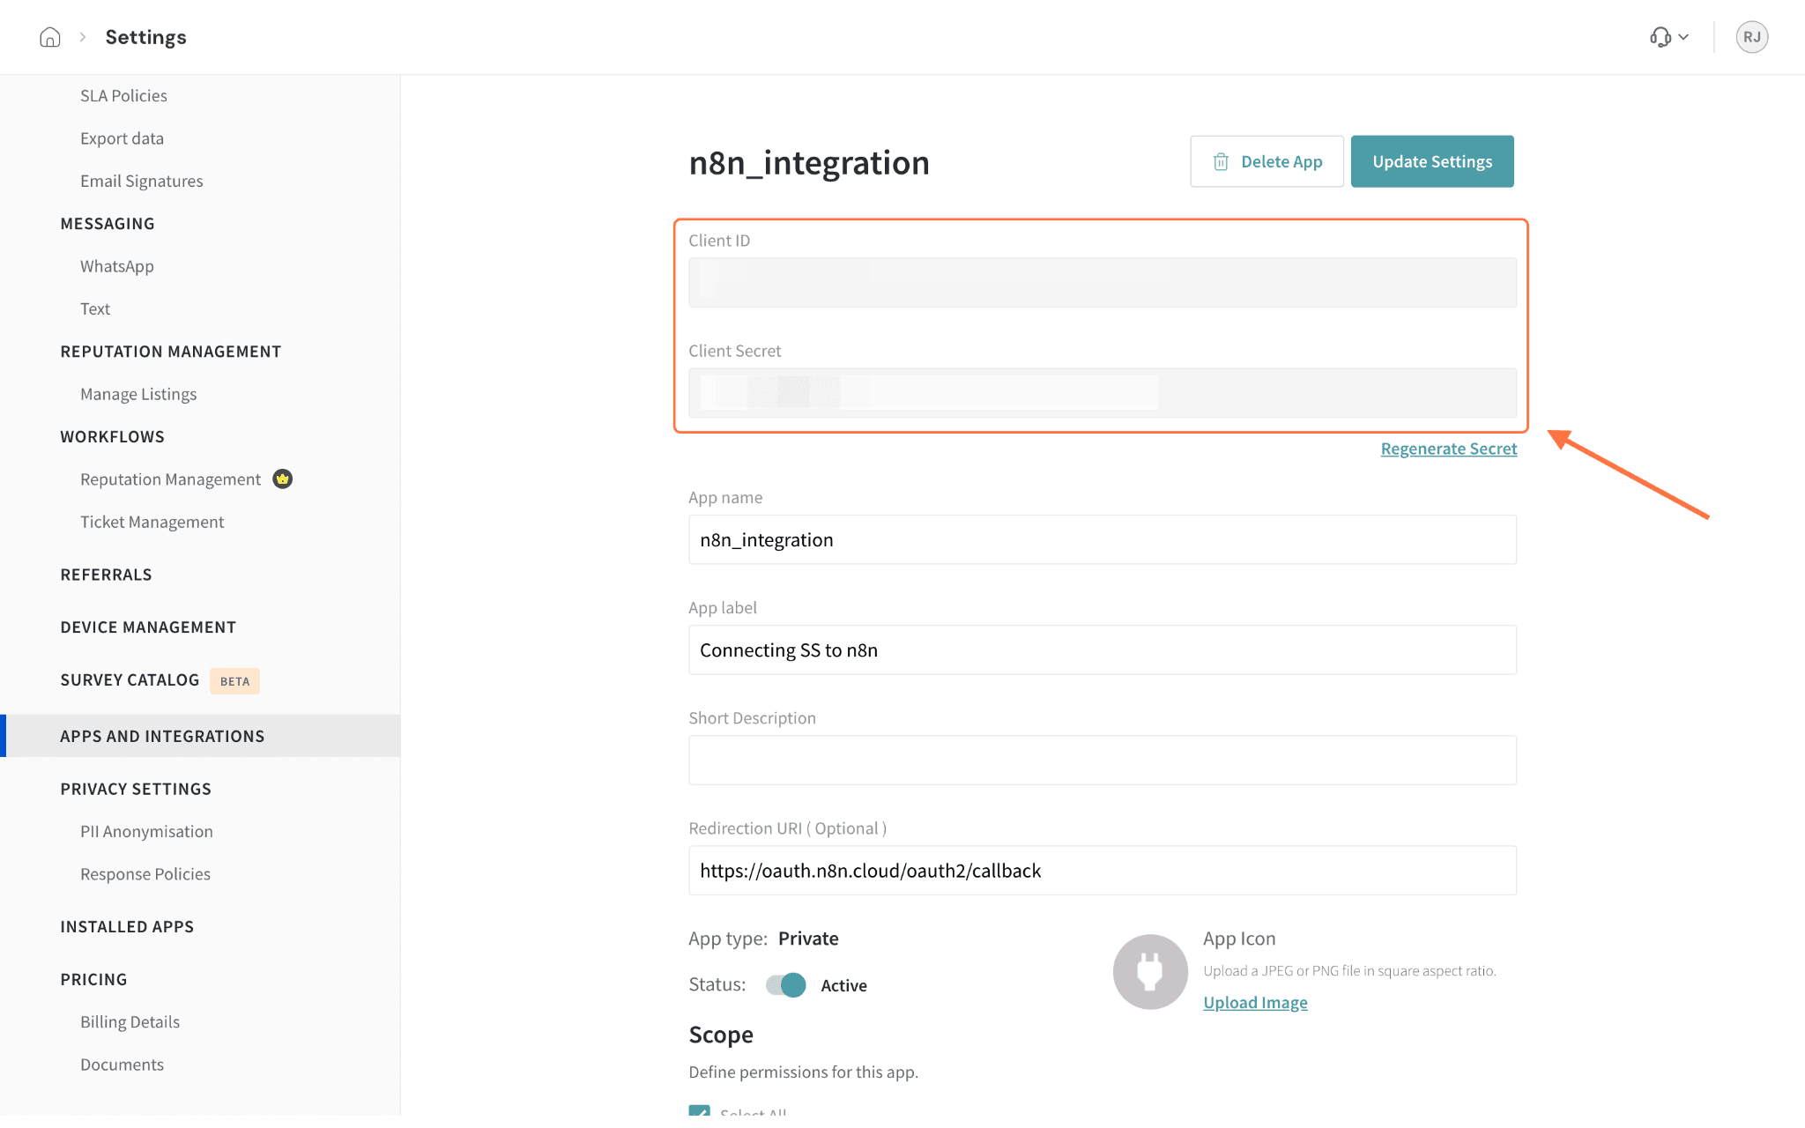The height and width of the screenshot is (1128, 1805).
Task: Delete the n8n_integration app
Action: pos(1266,161)
